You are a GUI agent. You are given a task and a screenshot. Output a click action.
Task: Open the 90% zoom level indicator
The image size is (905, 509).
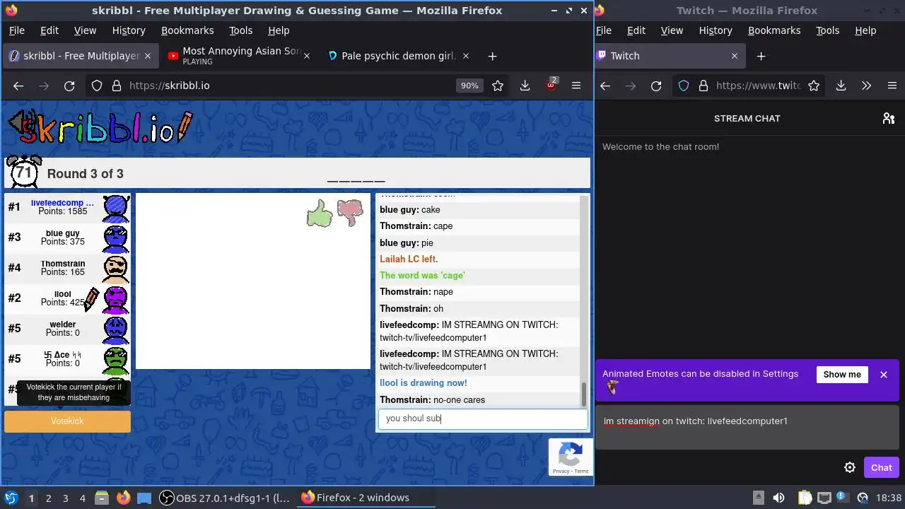coord(469,86)
